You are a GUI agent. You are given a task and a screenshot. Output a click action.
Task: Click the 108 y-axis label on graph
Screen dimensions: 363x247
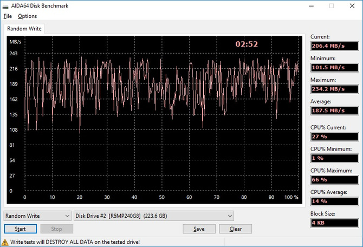(x=14, y=130)
